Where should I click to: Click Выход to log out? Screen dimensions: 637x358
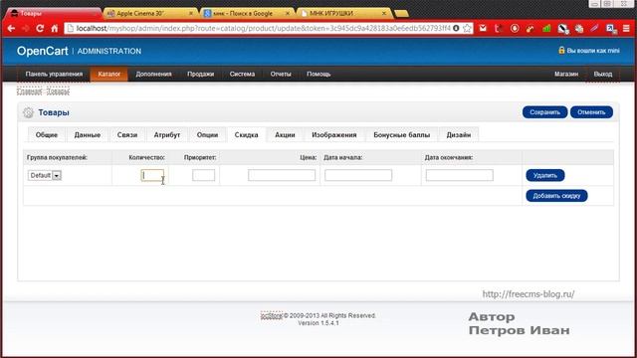pyautogui.click(x=603, y=75)
